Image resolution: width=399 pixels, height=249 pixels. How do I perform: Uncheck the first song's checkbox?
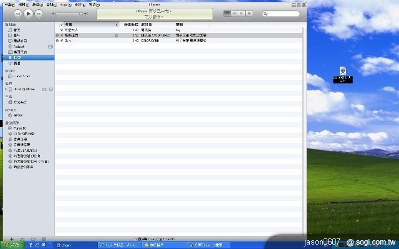[x=61, y=30]
